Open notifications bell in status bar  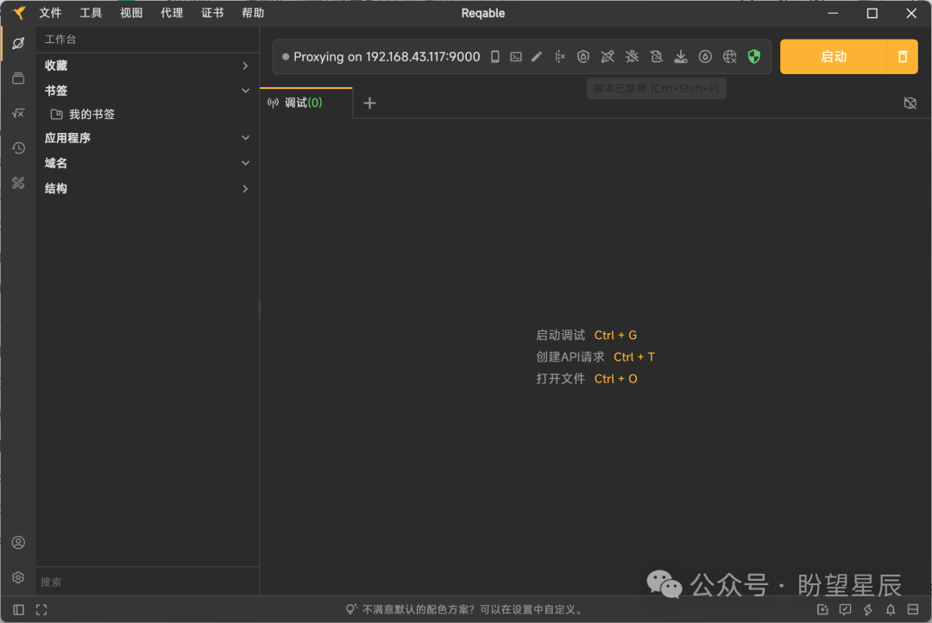tap(891, 609)
